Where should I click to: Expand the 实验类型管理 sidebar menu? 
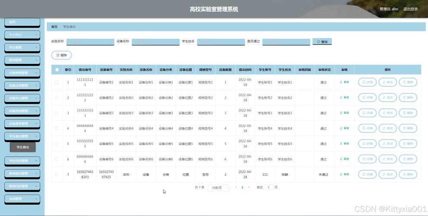[22, 73]
